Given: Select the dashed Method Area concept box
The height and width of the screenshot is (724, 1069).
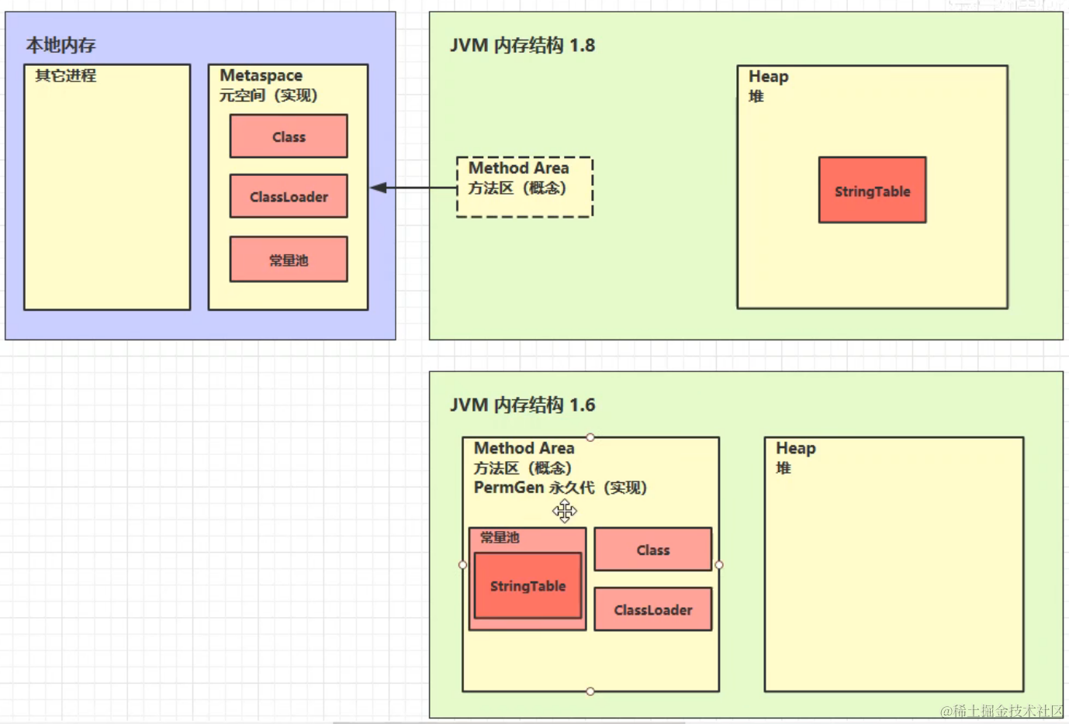Looking at the screenshot, I should (524, 187).
